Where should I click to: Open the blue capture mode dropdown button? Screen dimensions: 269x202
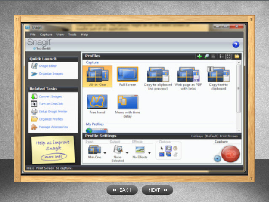(217, 158)
